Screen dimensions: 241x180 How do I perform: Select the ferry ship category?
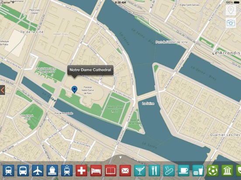pos(52,170)
